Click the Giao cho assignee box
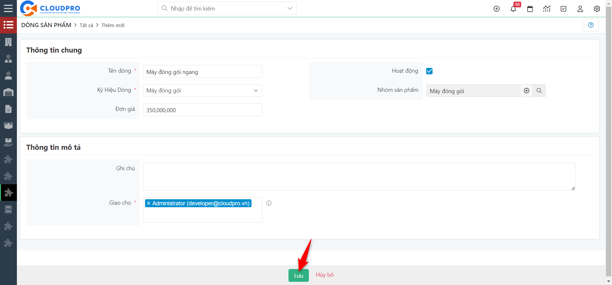 coord(202,210)
